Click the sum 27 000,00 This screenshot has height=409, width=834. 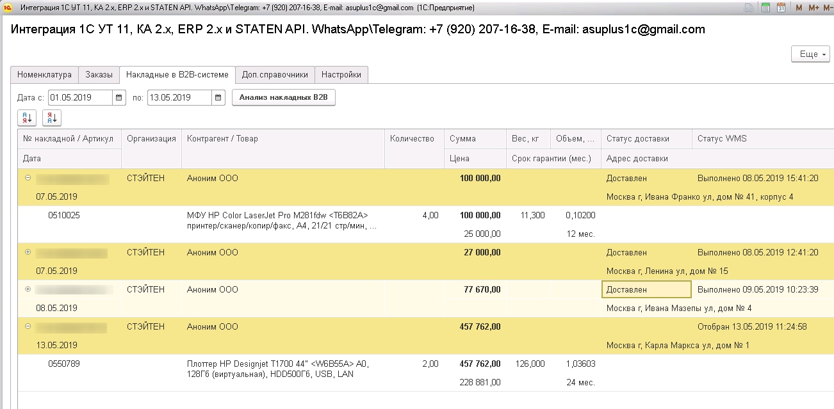click(482, 252)
